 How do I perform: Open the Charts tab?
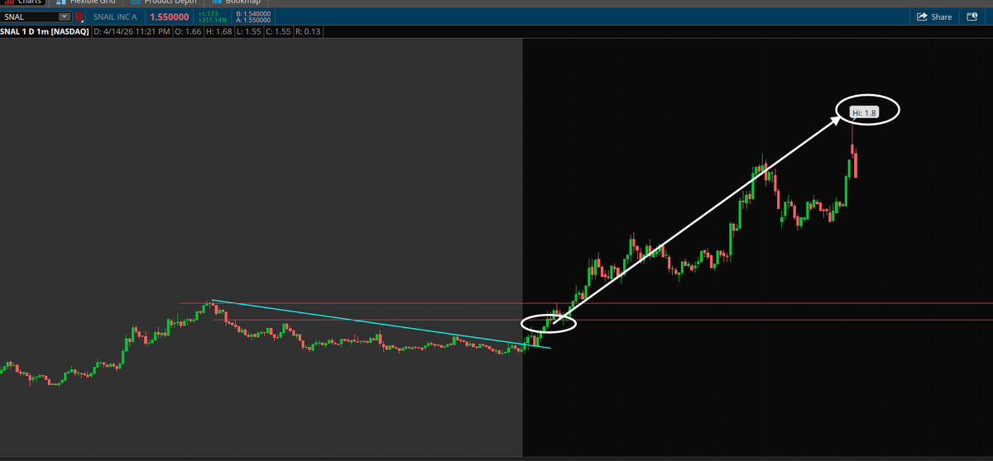point(24,2)
